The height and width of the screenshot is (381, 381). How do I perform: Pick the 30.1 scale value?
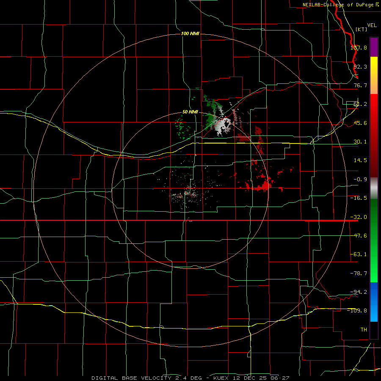pyautogui.click(x=360, y=142)
